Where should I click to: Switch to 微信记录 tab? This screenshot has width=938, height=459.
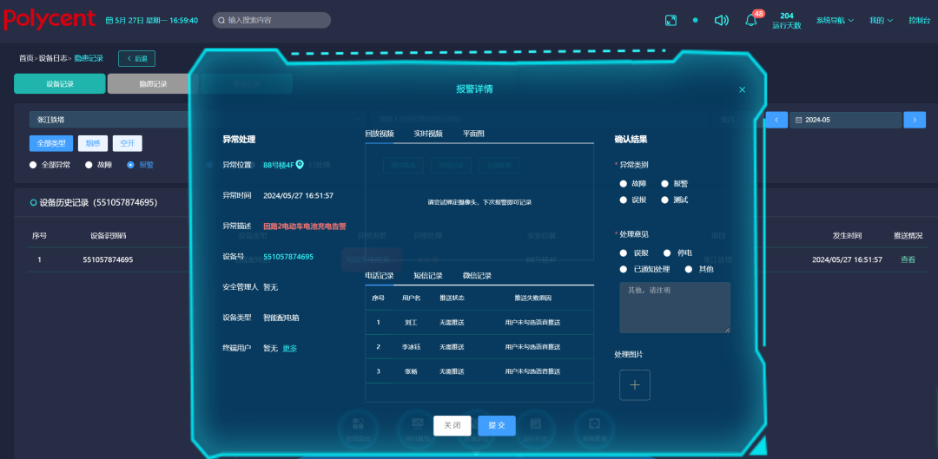477,276
